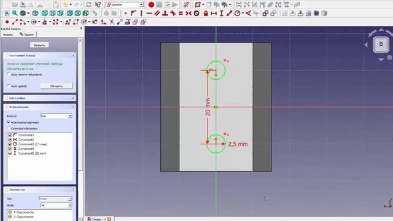Click the zoom magnifier icon in view toolbar
Image resolution: width=393 pixels, height=221 pixels.
coord(15,14)
